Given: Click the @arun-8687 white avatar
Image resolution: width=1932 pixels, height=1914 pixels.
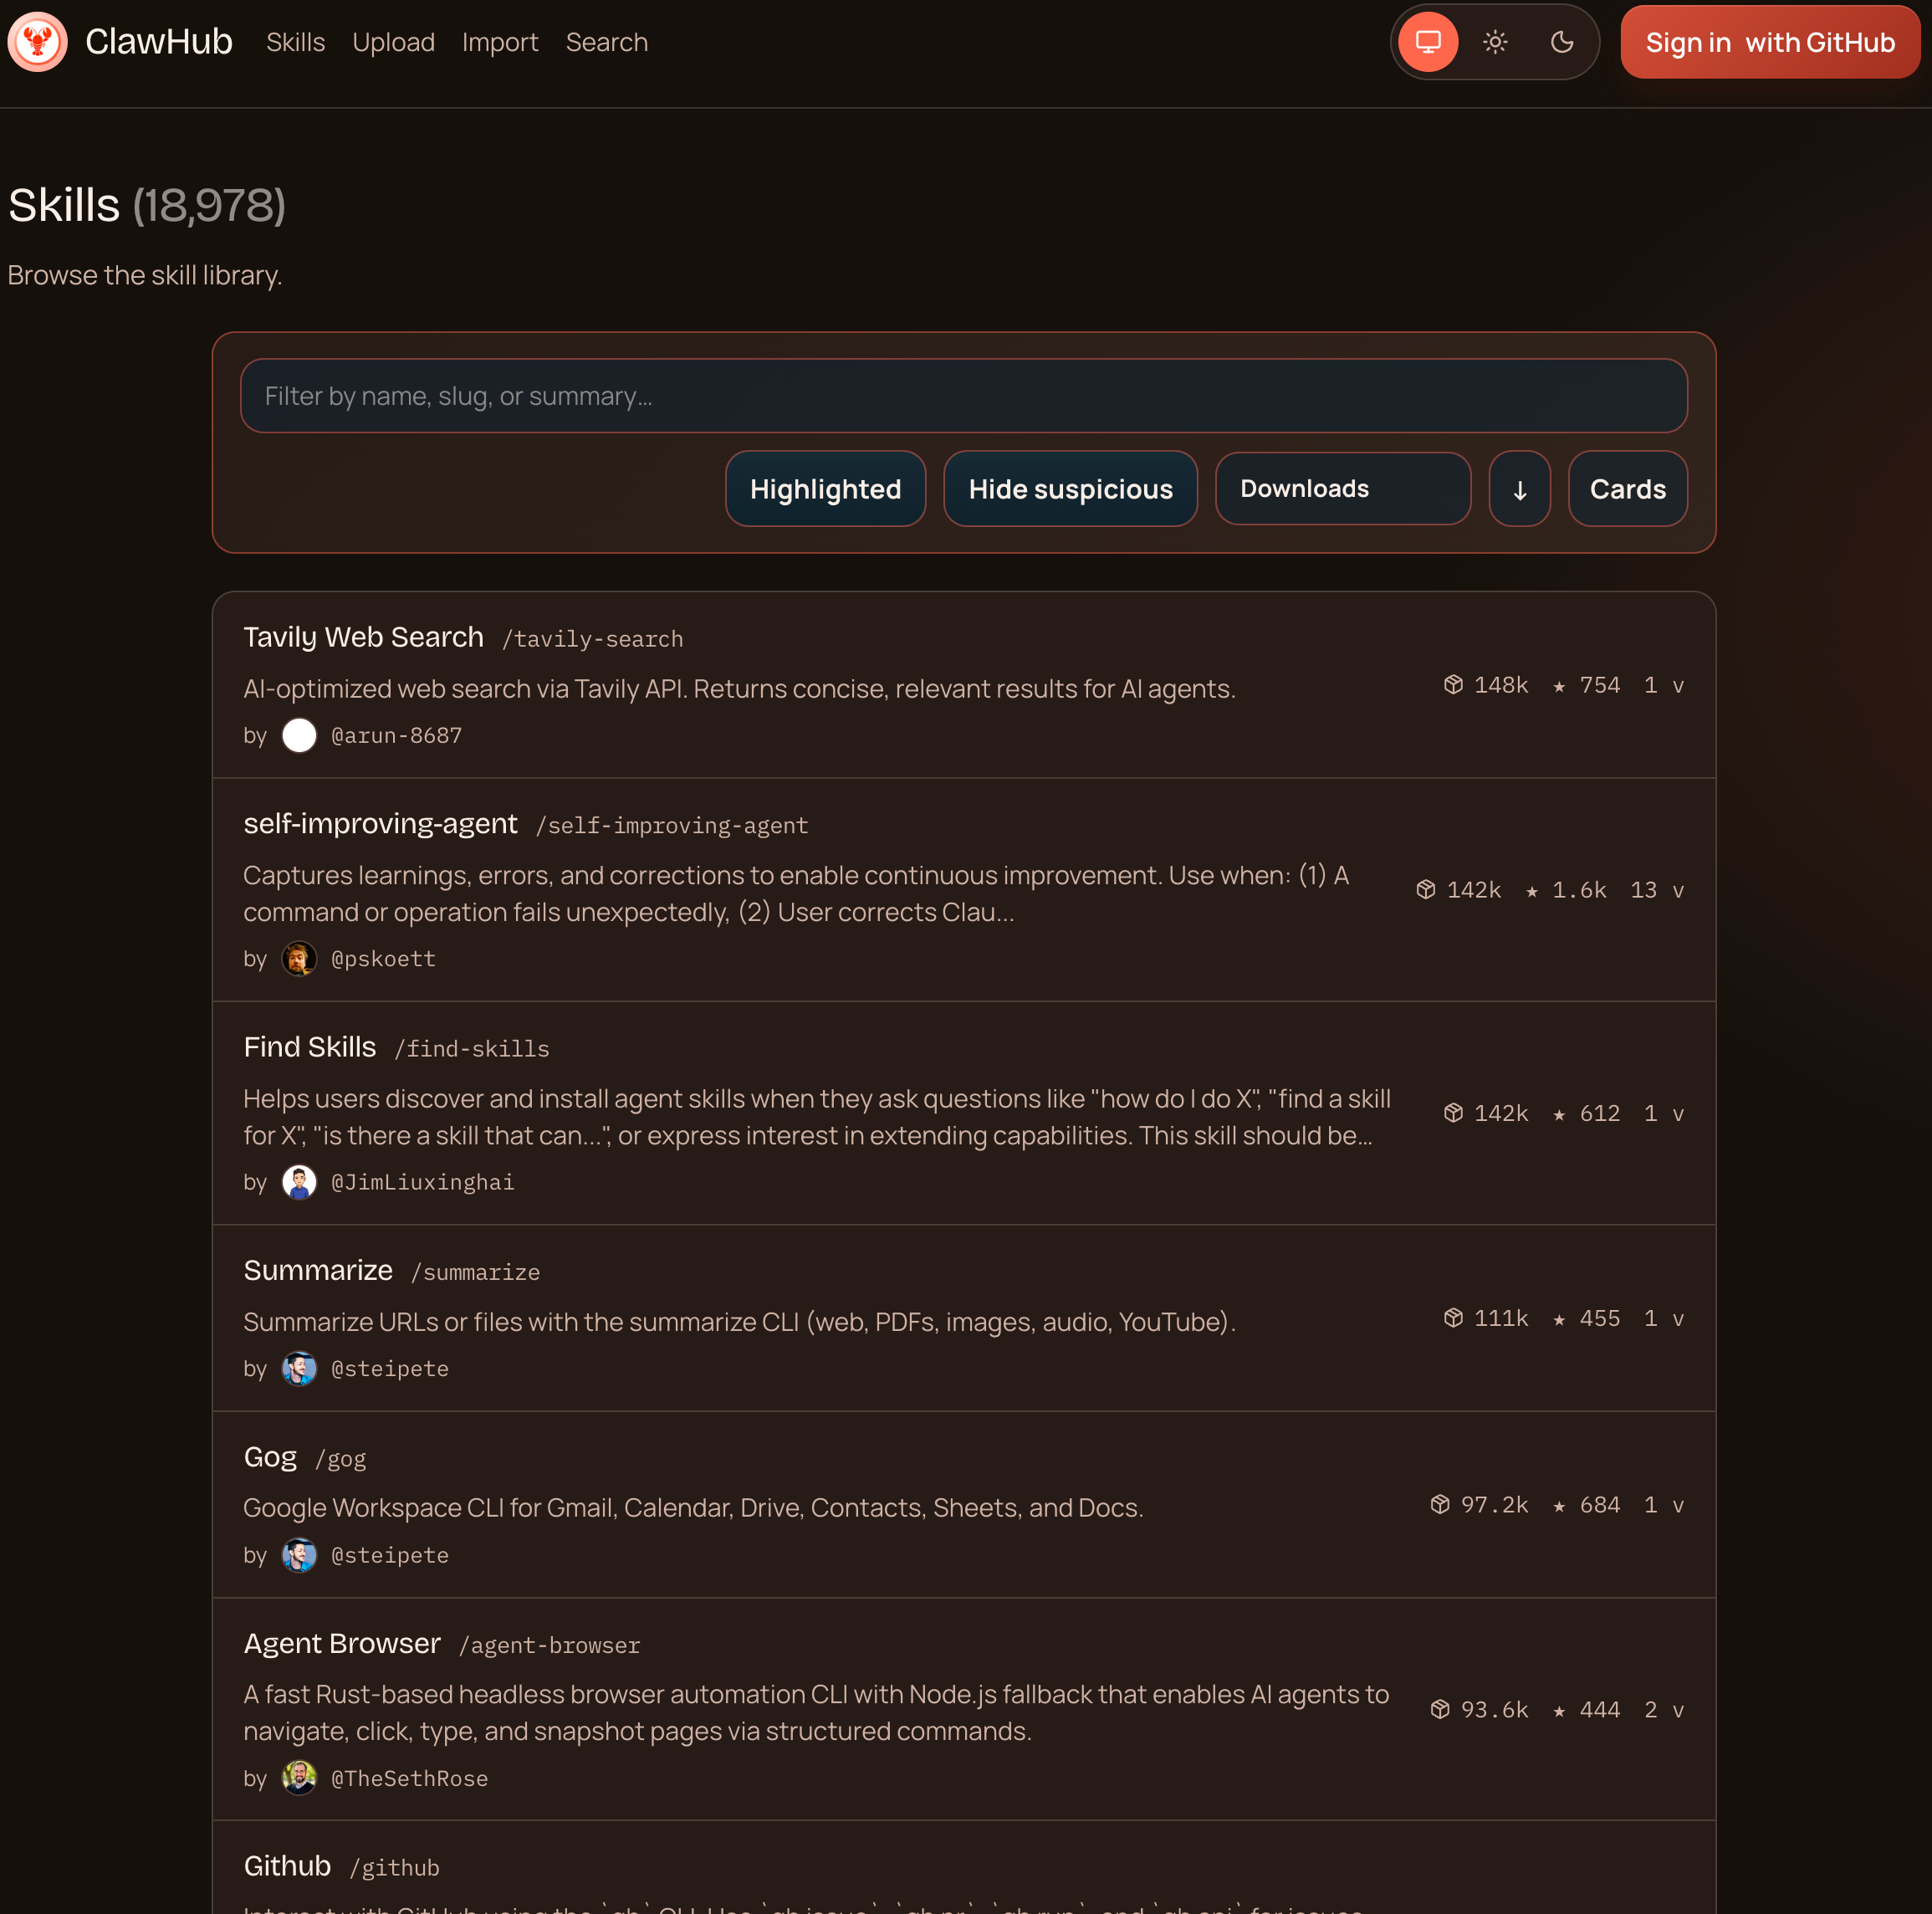Looking at the screenshot, I should coord(299,735).
